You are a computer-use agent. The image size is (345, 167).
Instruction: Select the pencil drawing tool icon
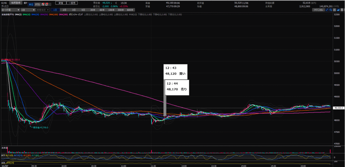click(327, 10)
